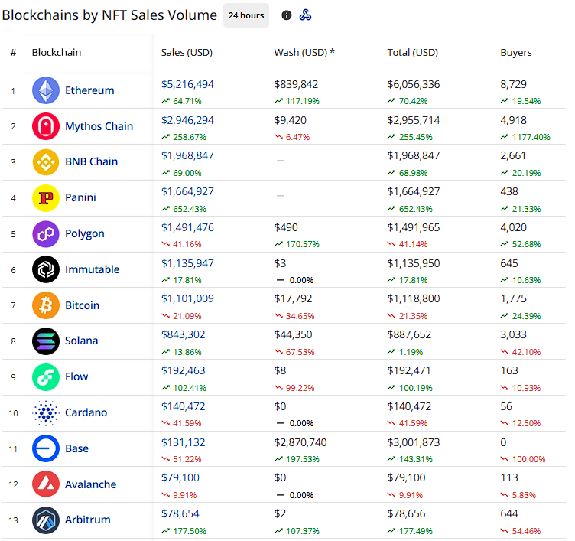Click the webhook icon in the header
The height and width of the screenshot is (541, 575).
(x=306, y=15)
